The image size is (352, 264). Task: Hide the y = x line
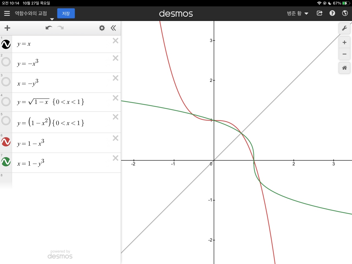click(x=6, y=44)
